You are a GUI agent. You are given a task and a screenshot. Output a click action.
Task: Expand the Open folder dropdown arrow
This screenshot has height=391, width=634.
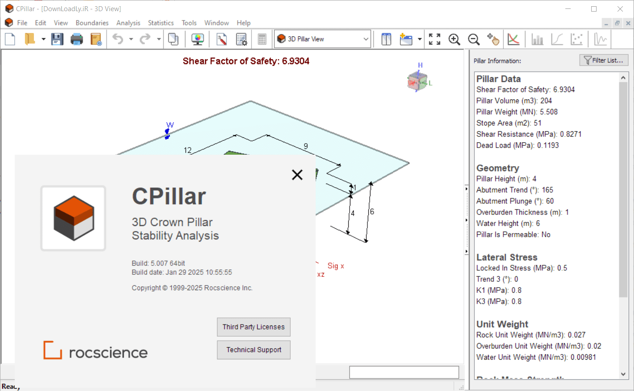(43, 39)
